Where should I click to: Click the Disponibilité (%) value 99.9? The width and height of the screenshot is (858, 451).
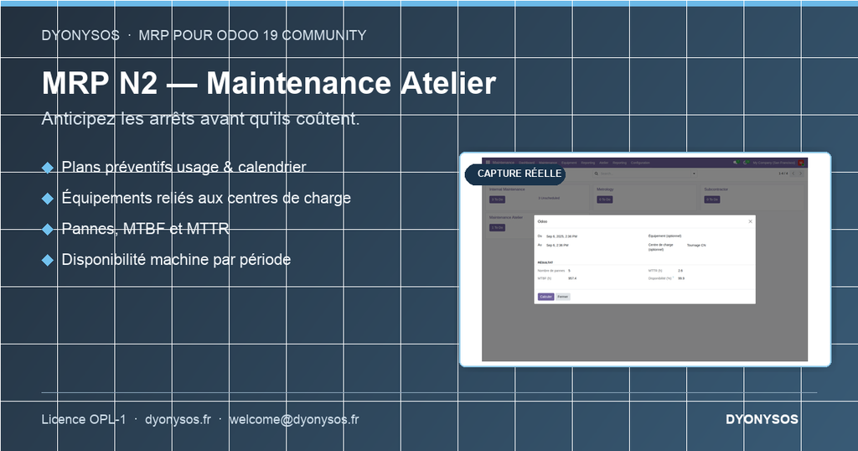pos(680,278)
